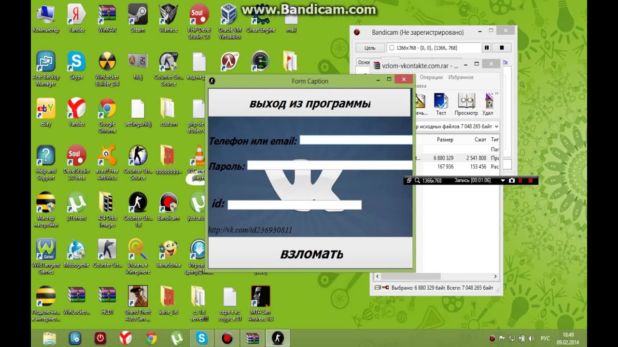618x347 pixels.
Task: Select the custom folder on desktop
Action: 169,112
